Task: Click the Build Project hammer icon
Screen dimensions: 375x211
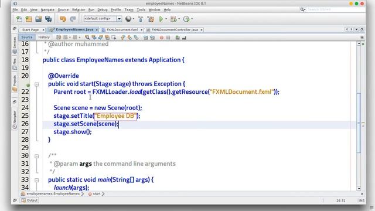Action: 141,19
